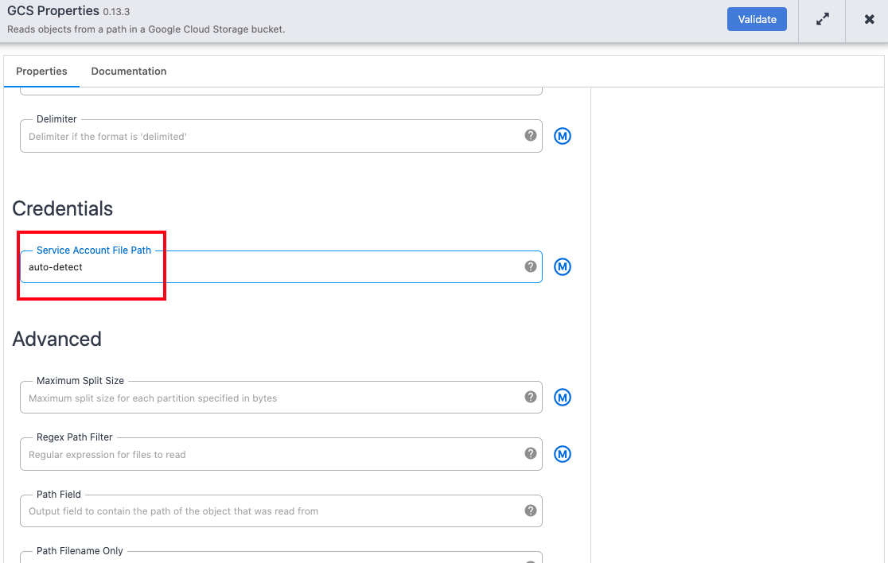The width and height of the screenshot is (888, 563).
Task: Show help tooltip for Regex Path Filter
Action: (531, 453)
